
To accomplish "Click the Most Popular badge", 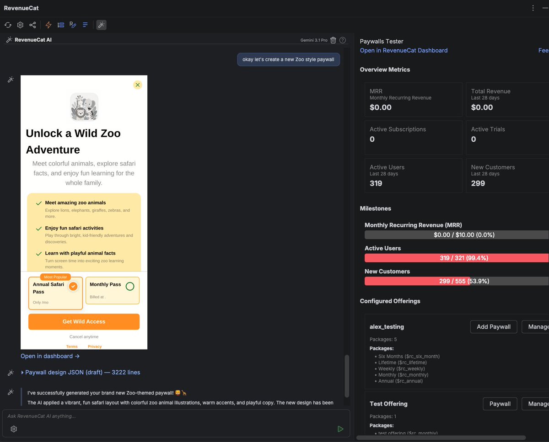I will pyautogui.click(x=55, y=277).
